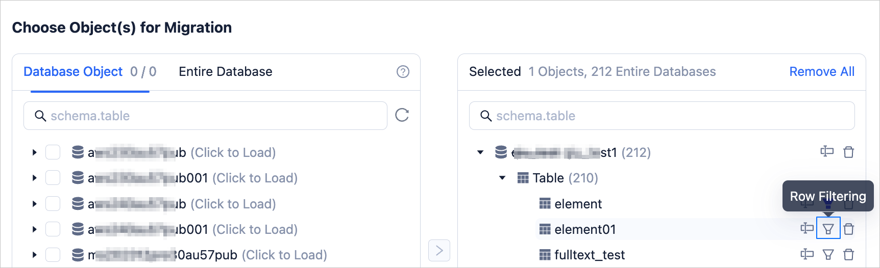Collapse the selected database st1 (212) node

480,152
